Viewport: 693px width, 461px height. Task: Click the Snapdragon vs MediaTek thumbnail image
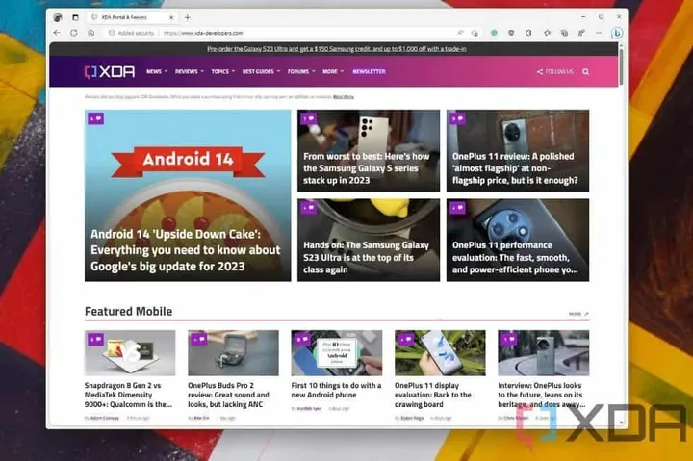click(x=130, y=352)
